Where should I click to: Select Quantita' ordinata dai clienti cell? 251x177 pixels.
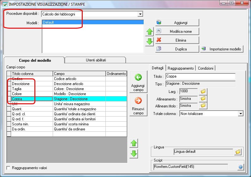(79, 114)
